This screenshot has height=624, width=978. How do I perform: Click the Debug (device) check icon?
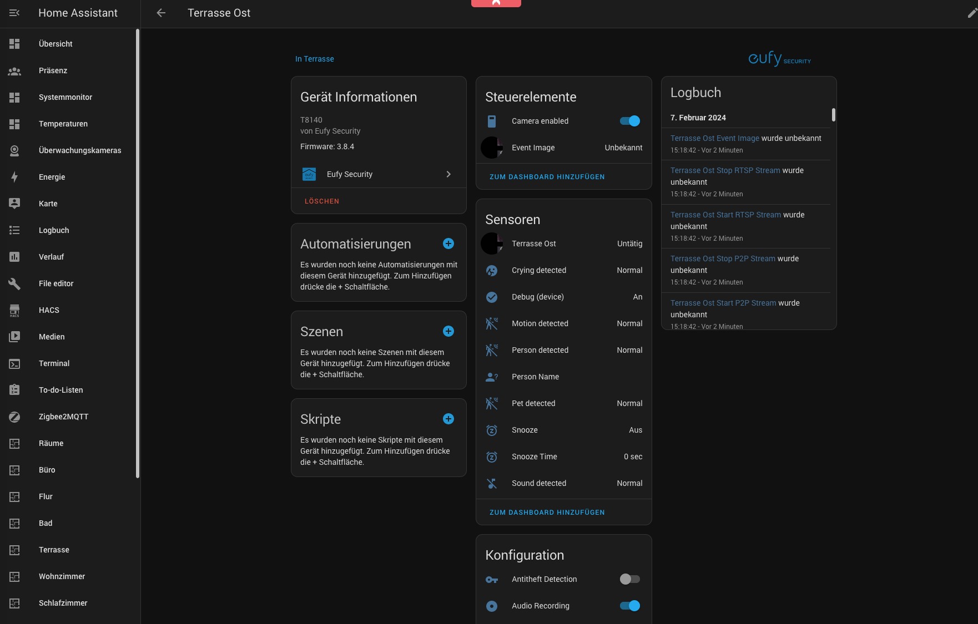(492, 297)
